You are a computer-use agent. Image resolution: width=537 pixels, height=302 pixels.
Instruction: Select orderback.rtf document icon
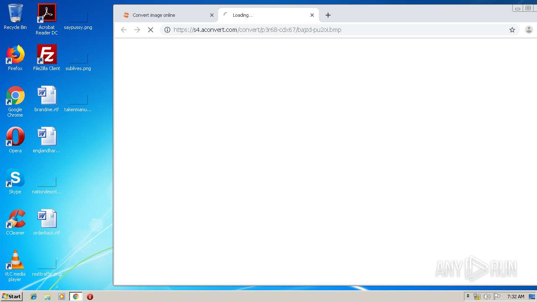[x=47, y=222]
